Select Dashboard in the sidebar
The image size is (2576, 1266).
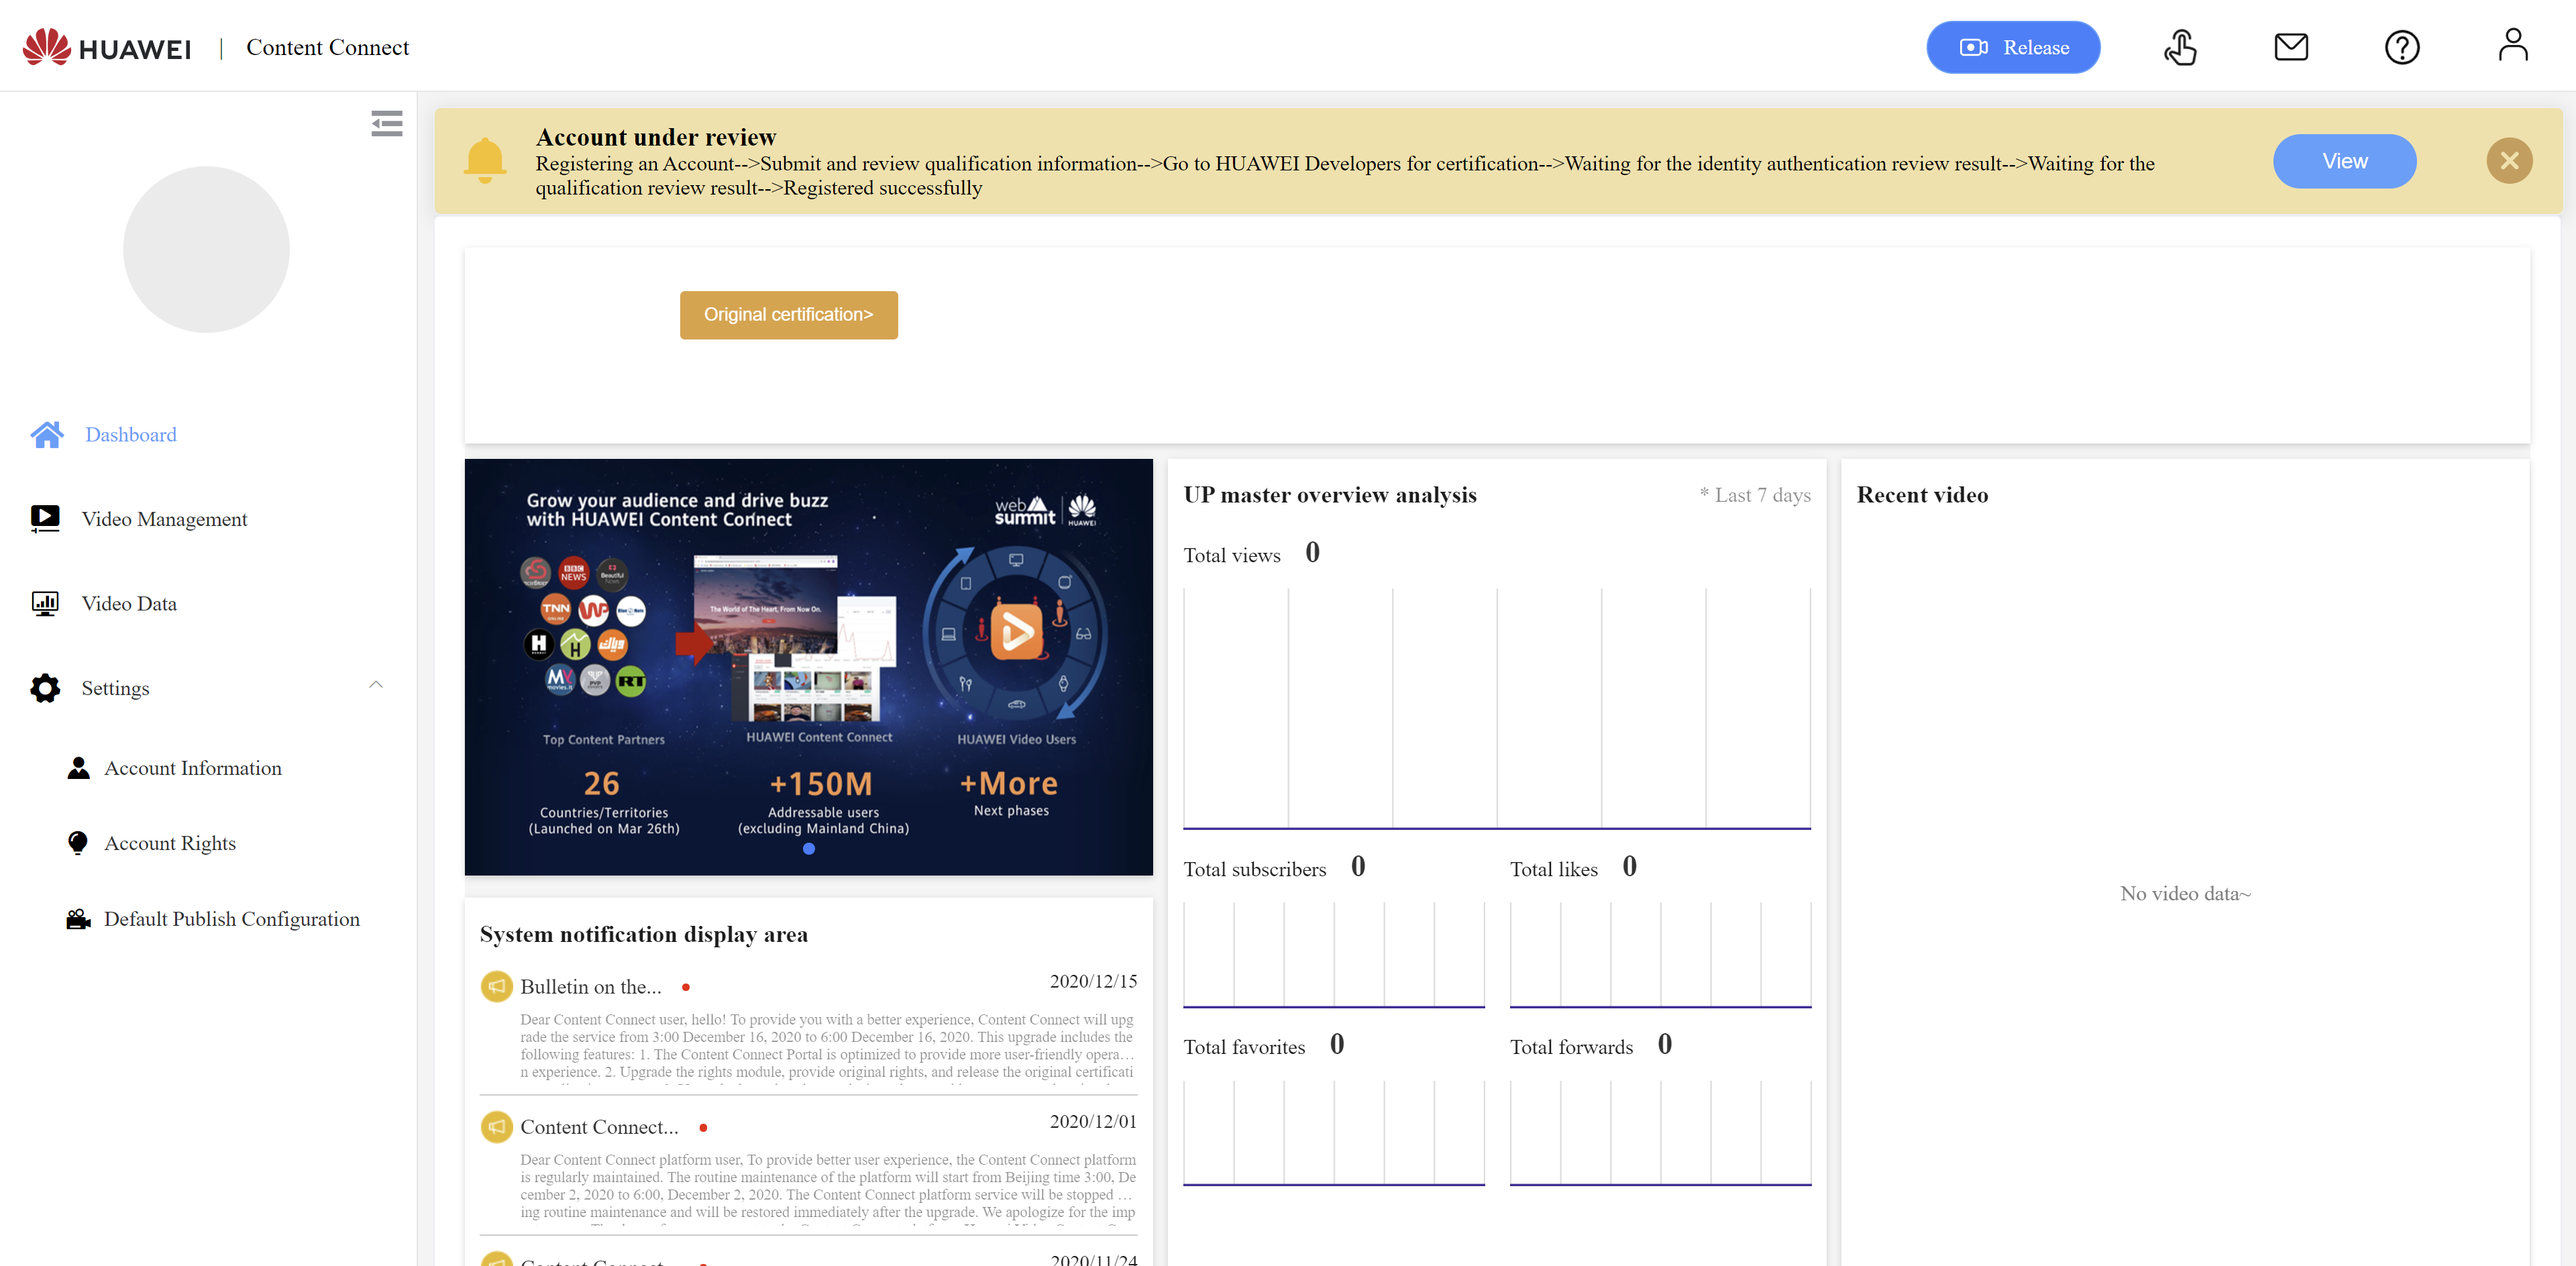(131, 434)
